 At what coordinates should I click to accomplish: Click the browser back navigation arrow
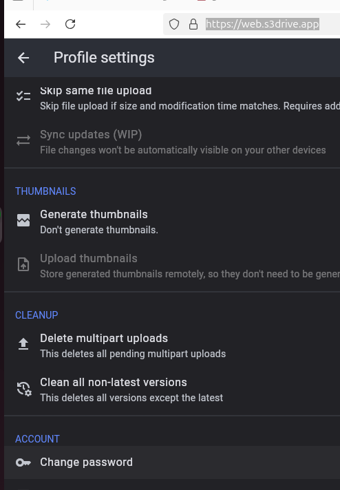[x=21, y=24]
